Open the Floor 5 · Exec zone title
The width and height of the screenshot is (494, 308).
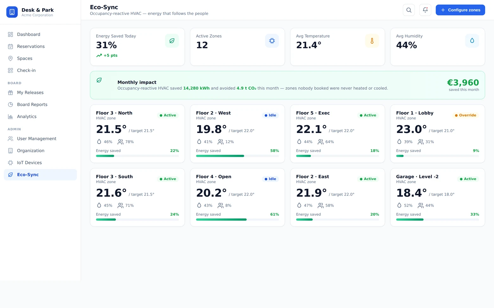[313, 113]
